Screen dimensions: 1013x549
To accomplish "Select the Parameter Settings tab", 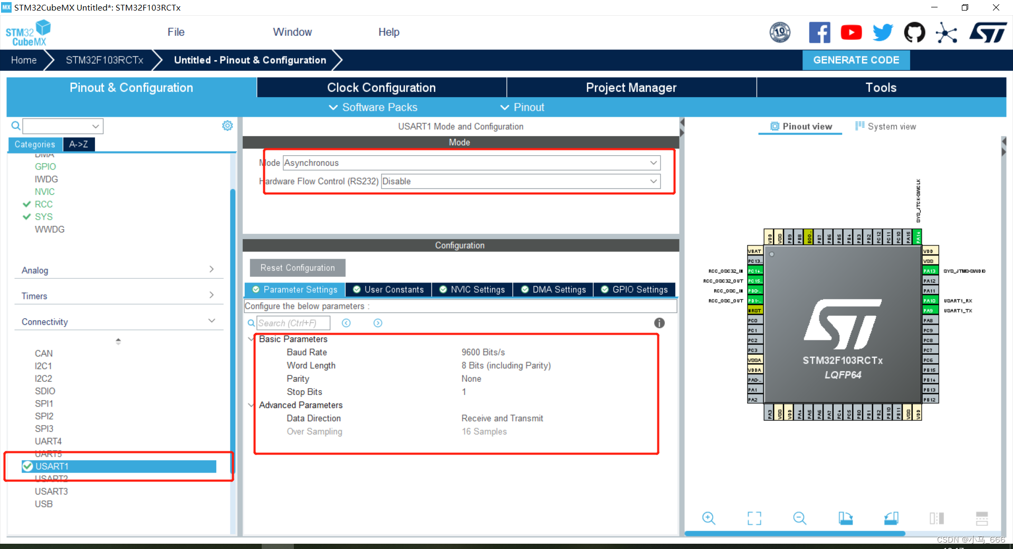I will 295,289.
